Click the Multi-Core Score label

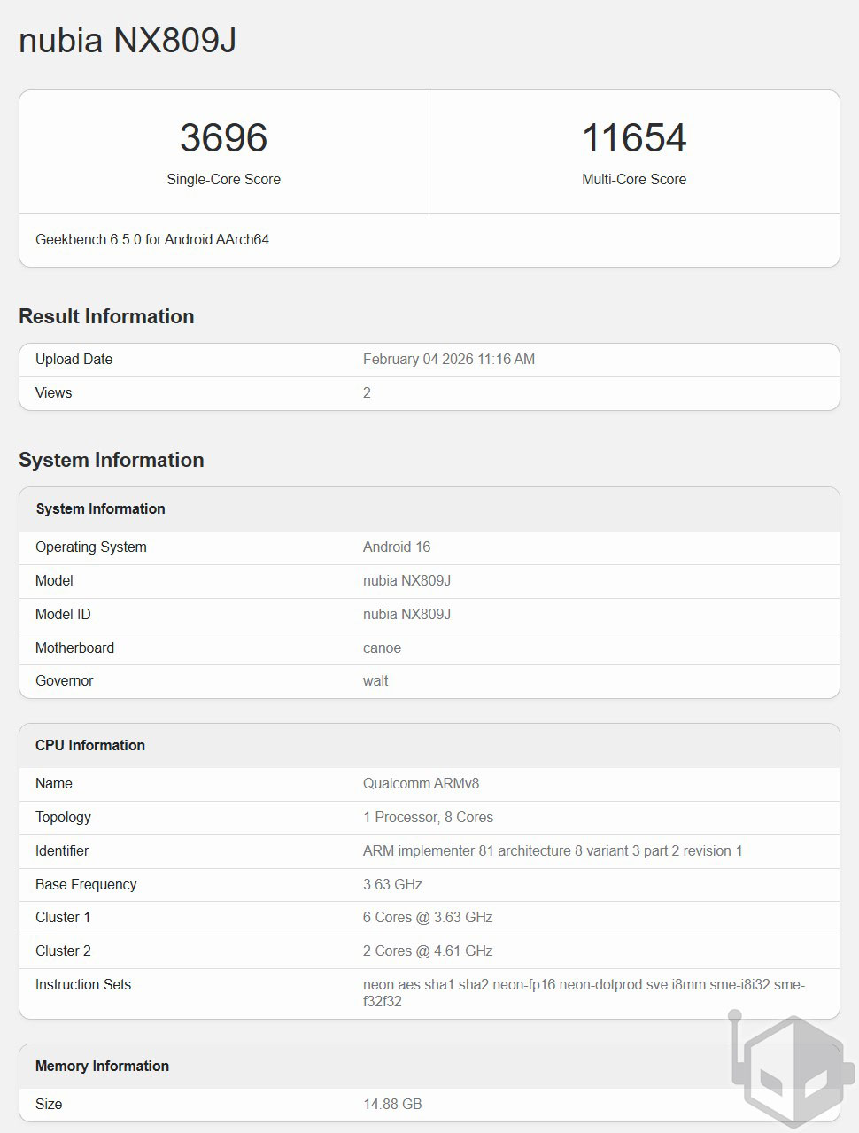click(633, 179)
